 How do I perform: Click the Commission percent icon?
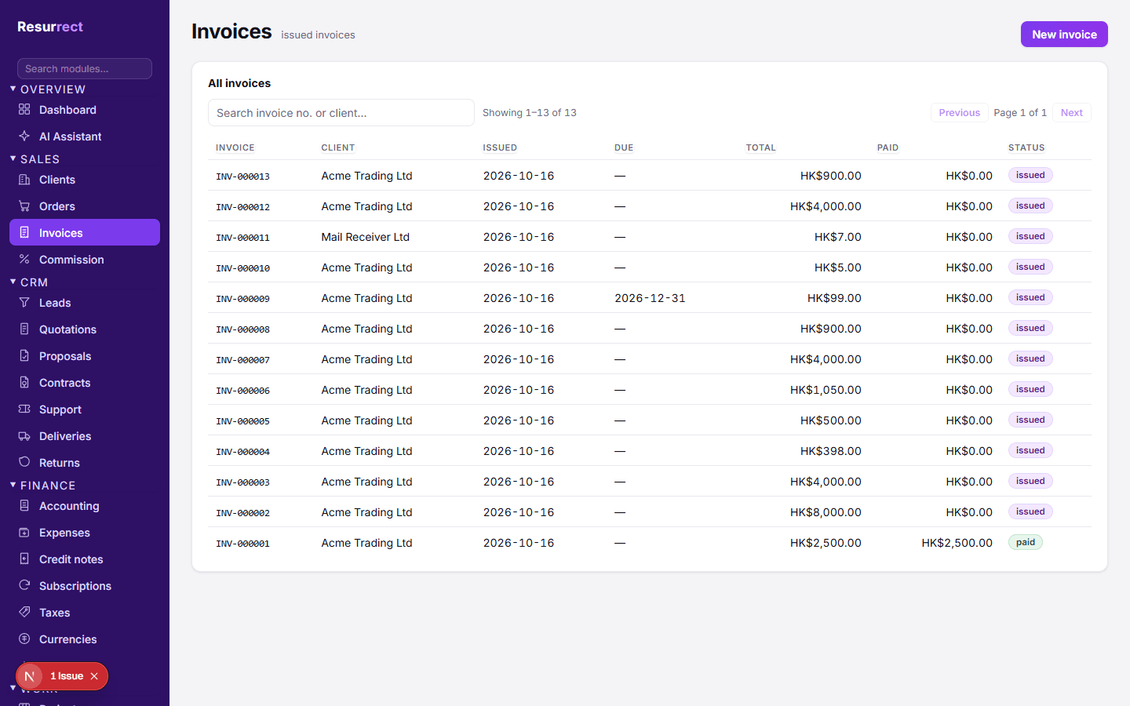click(x=24, y=260)
